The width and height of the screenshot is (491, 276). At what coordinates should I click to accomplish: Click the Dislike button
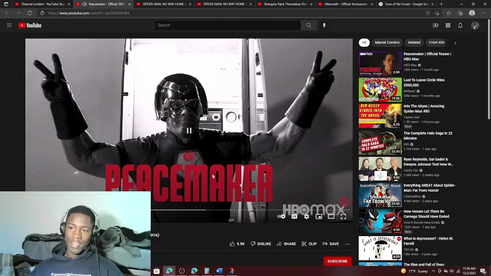[261, 244]
